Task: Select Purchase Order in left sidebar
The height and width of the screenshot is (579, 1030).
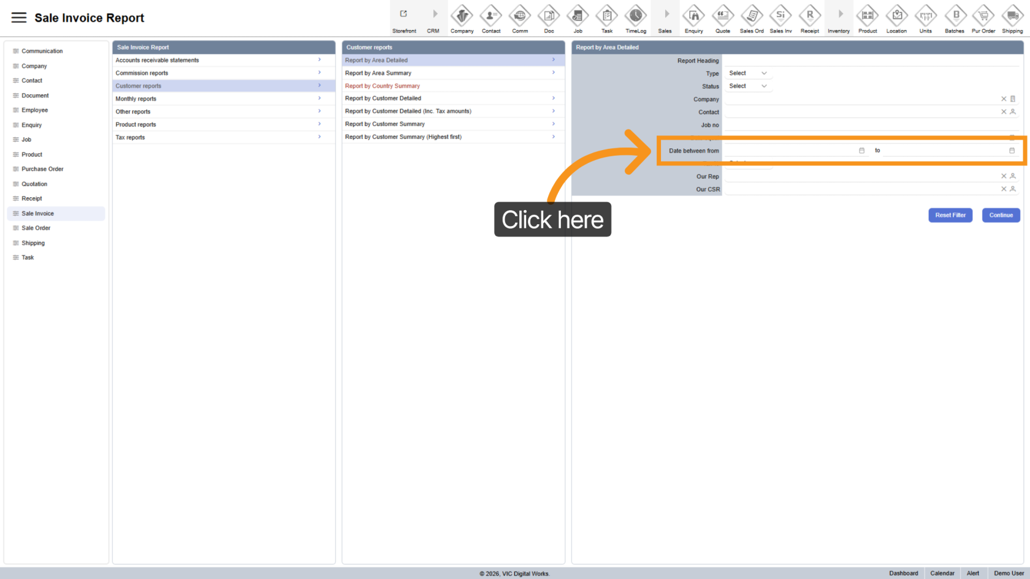Action: tap(42, 169)
